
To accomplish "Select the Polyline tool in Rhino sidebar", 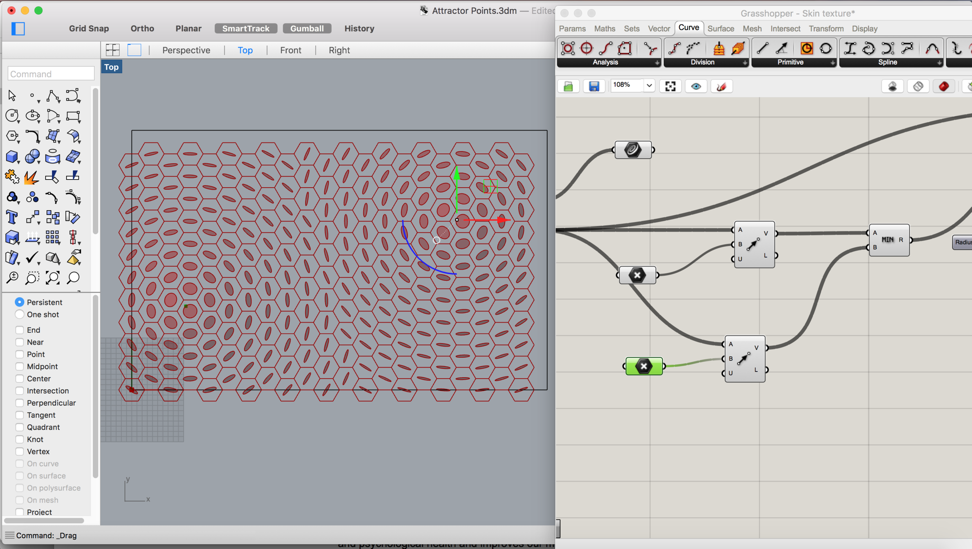I will coord(52,96).
